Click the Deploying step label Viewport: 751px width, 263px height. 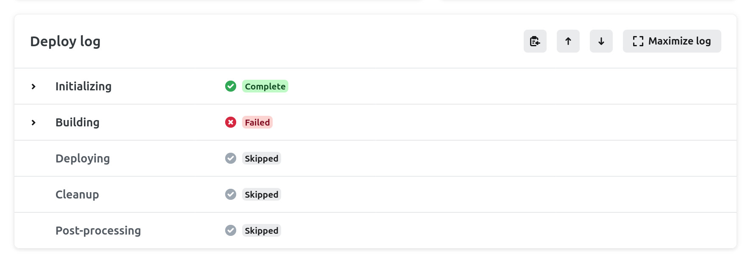(x=83, y=159)
